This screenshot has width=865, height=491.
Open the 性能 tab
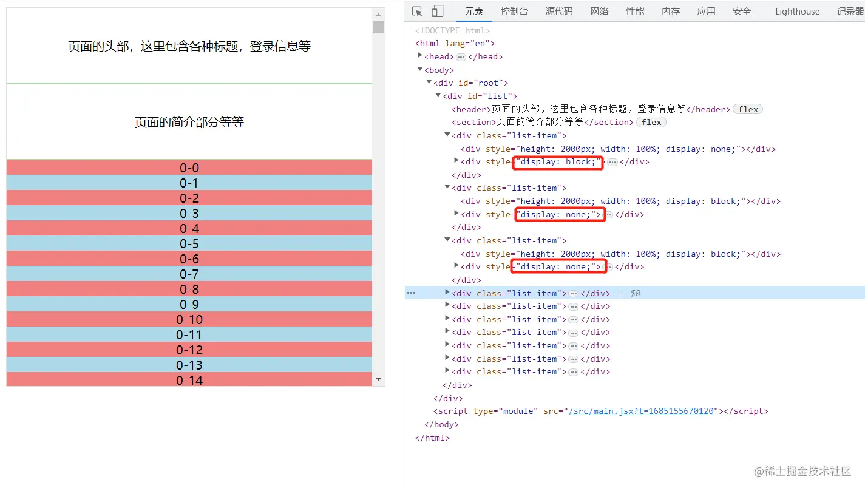point(635,12)
